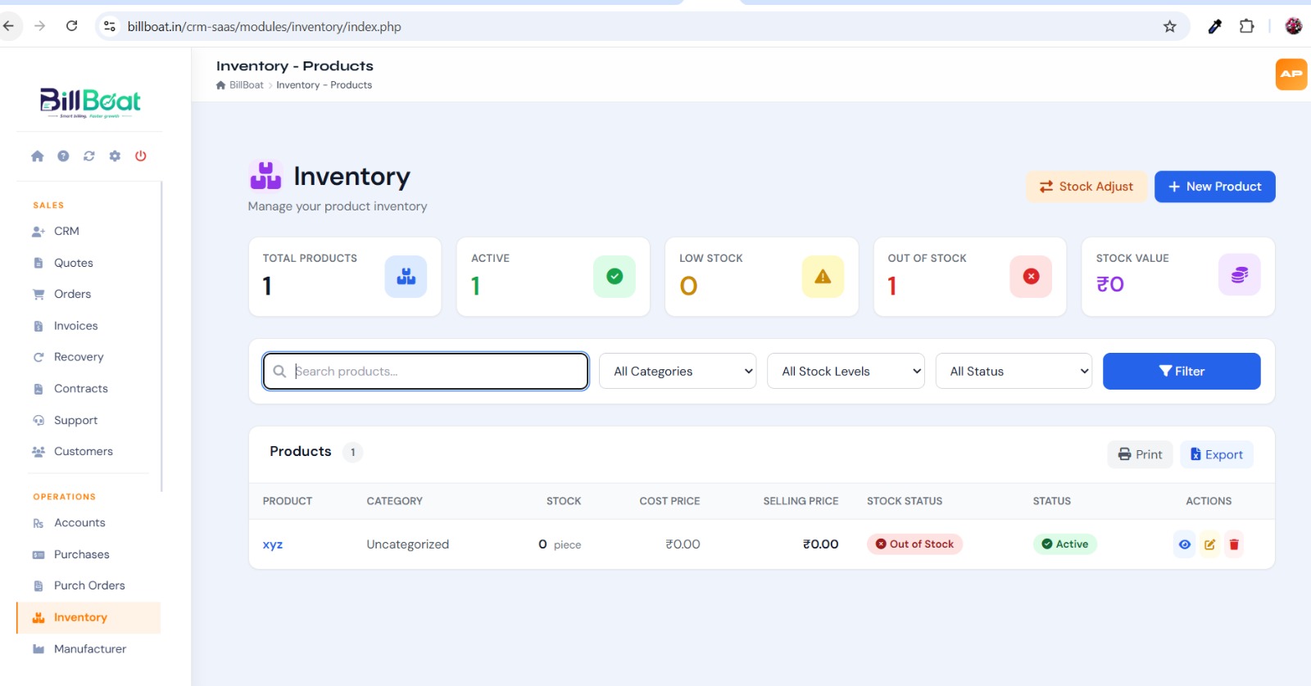Click the STOCK STATUS column header
This screenshot has height=686, width=1311.
pos(905,501)
